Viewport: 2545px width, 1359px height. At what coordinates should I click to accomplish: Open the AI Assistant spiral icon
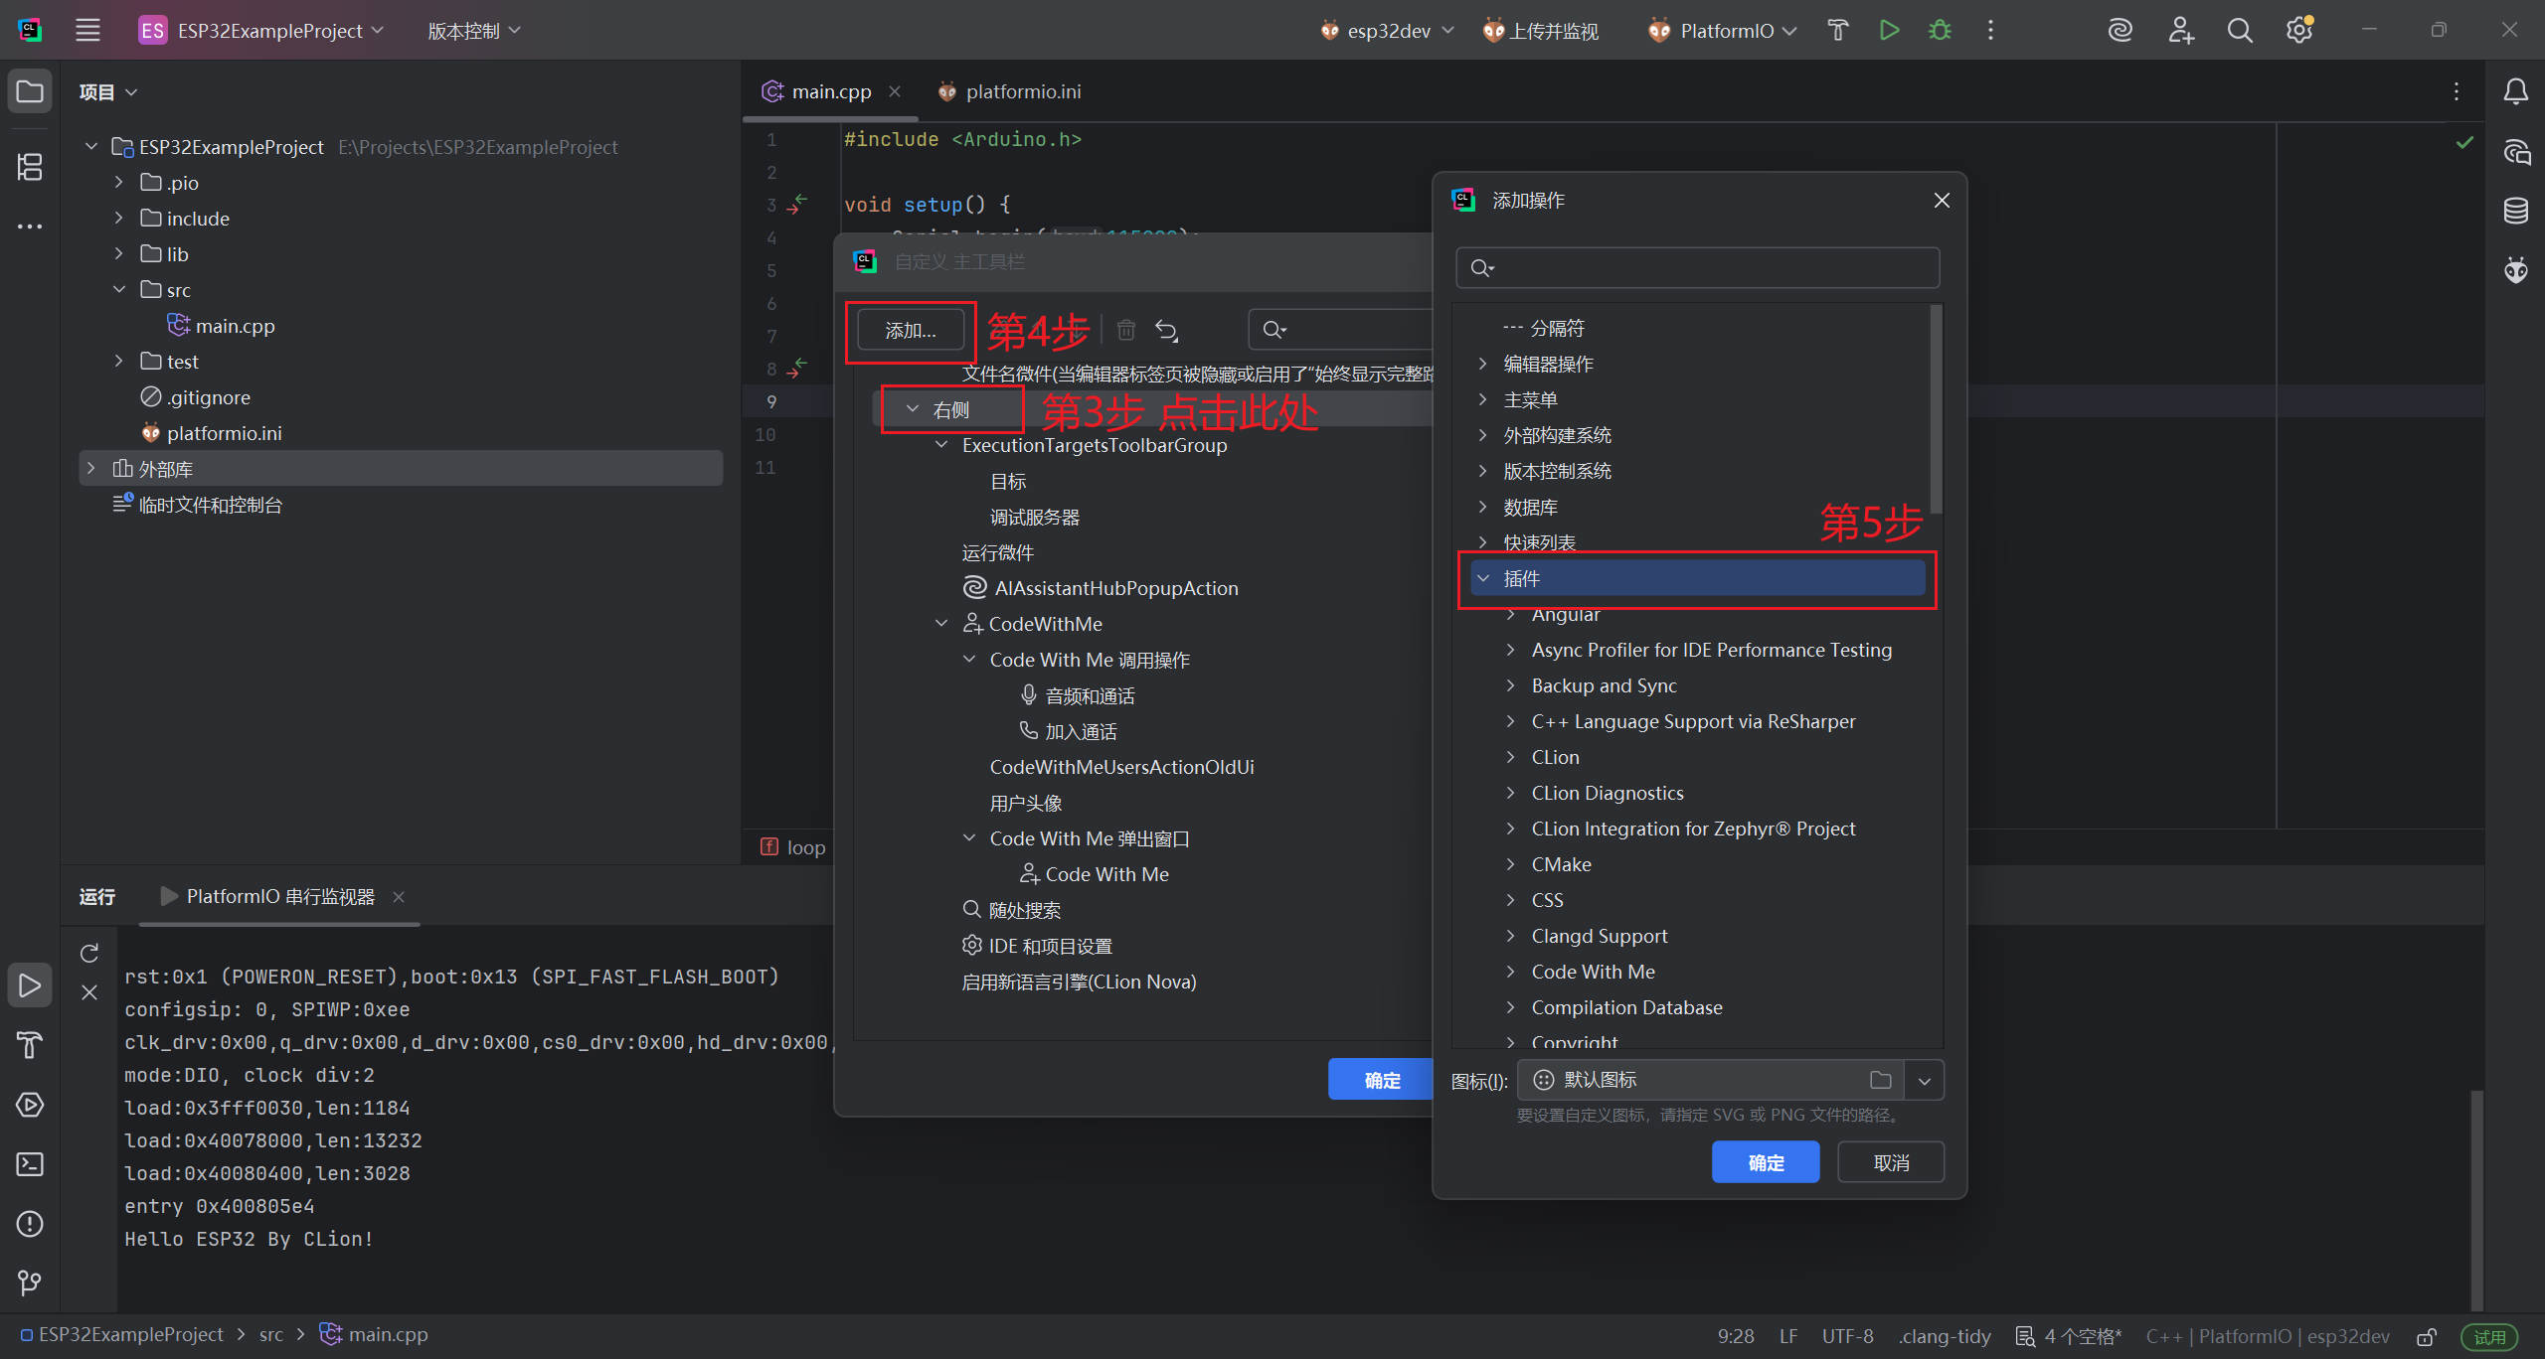point(2120,30)
